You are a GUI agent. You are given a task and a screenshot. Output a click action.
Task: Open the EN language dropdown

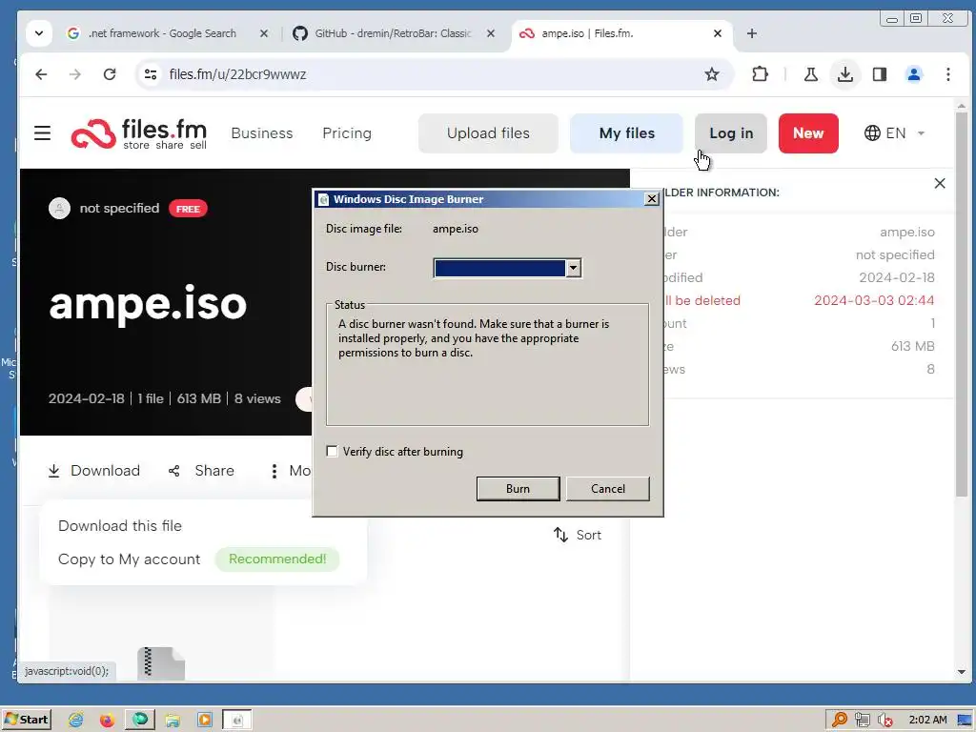pos(894,133)
